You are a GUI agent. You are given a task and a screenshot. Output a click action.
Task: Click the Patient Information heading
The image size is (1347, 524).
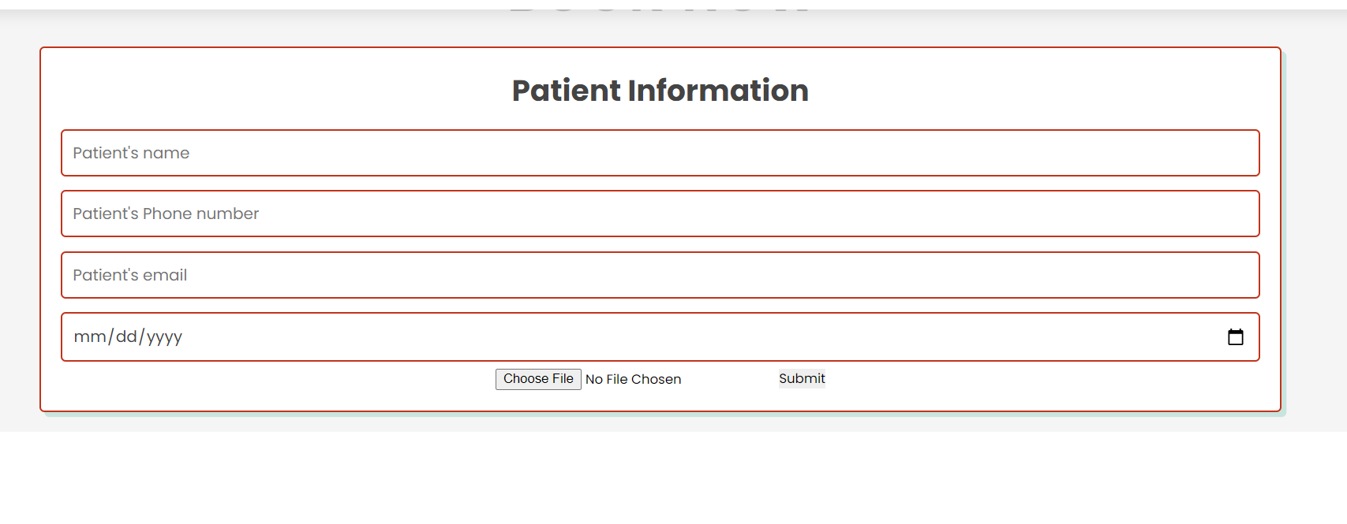660,90
